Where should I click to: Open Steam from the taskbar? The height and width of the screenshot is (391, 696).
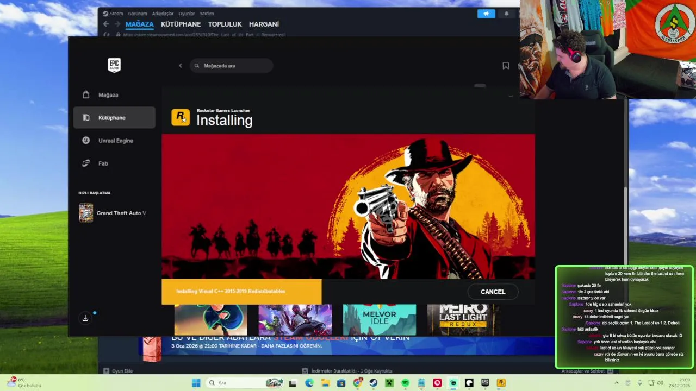coord(373,383)
